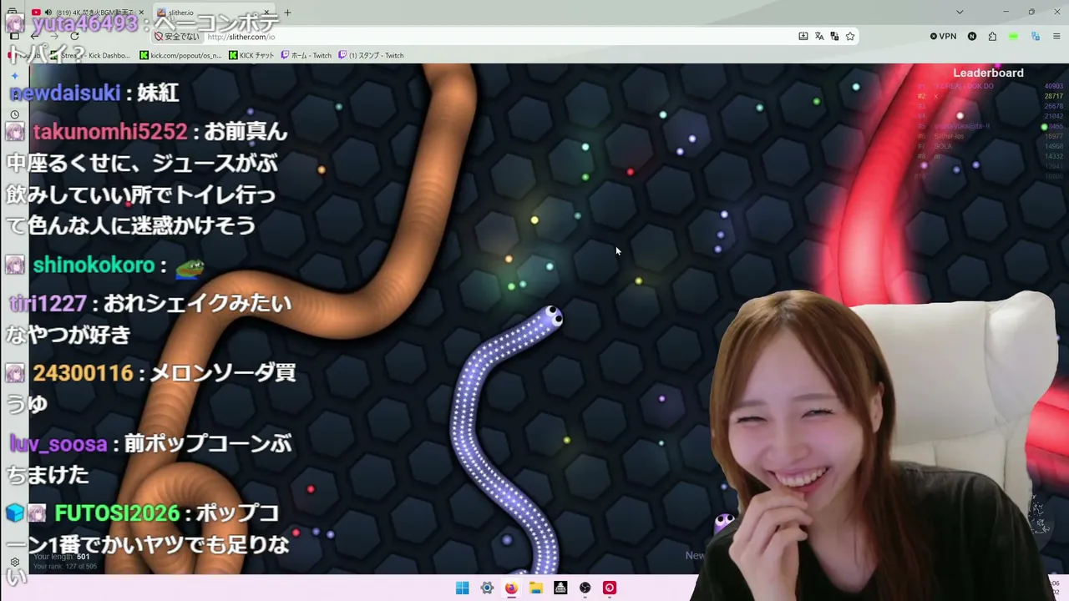Image resolution: width=1069 pixels, height=601 pixels.
Task: Bookmark this page with the star icon
Action: pos(850,37)
